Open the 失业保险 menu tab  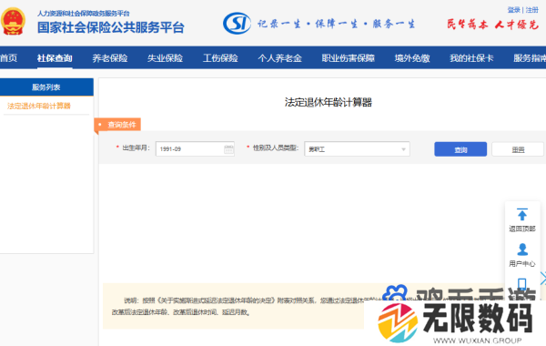[x=165, y=58]
